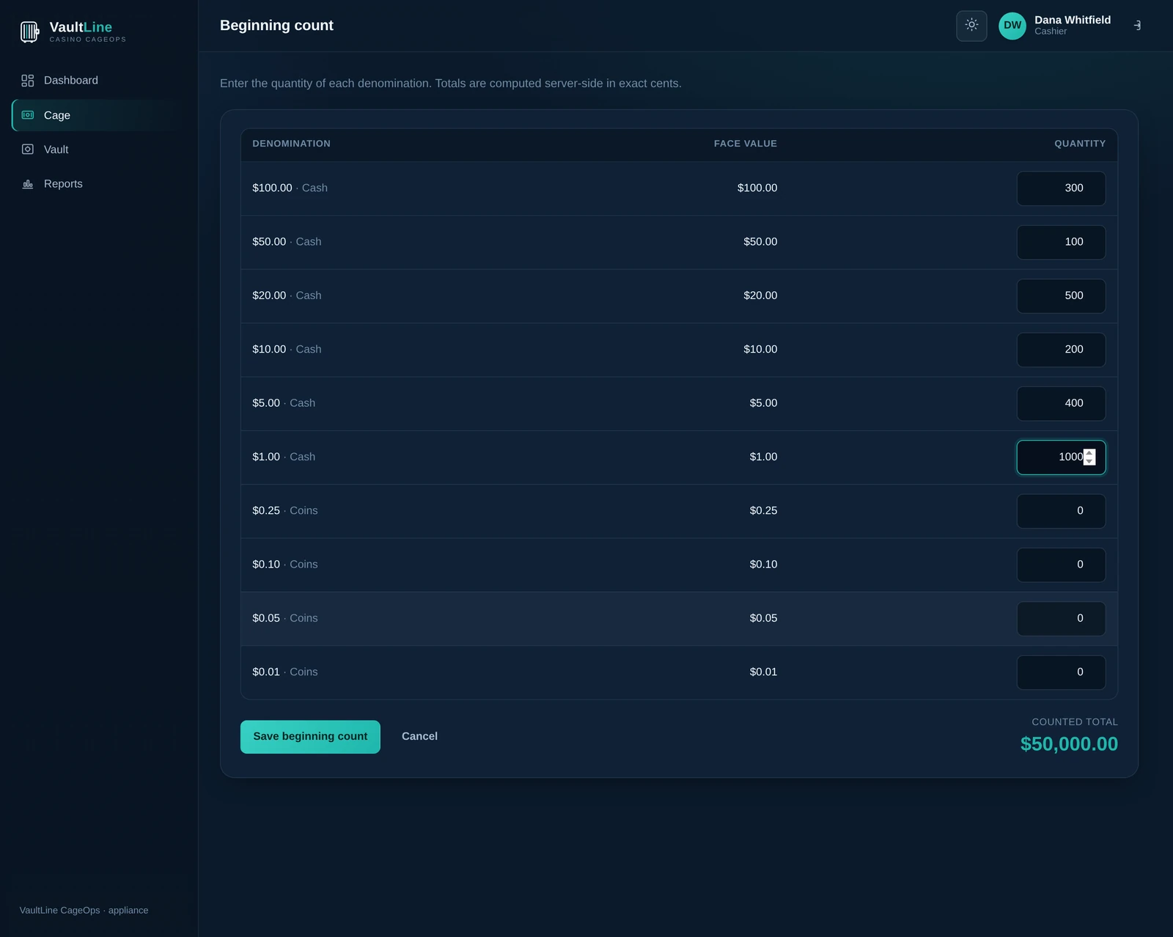Click the Cage cash icon in sidebar
This screenshot has height=937, width=1173.
click(x=28, y=115)
